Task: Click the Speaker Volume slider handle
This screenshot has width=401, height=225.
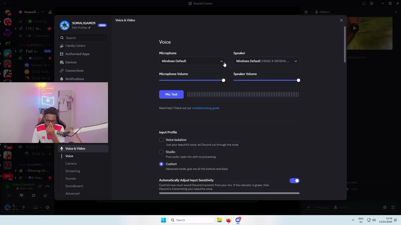Action: point(298,80)
